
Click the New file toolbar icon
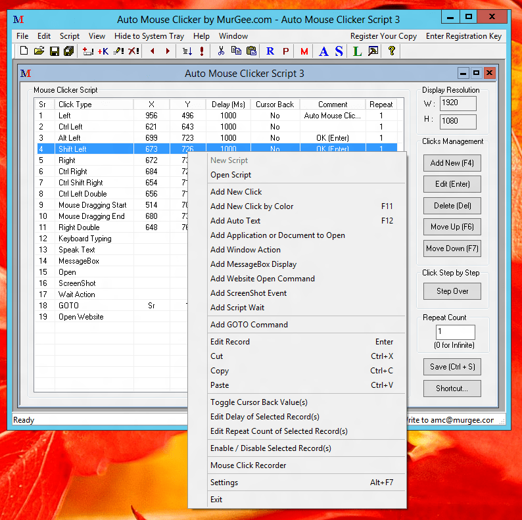coord(24,51)
